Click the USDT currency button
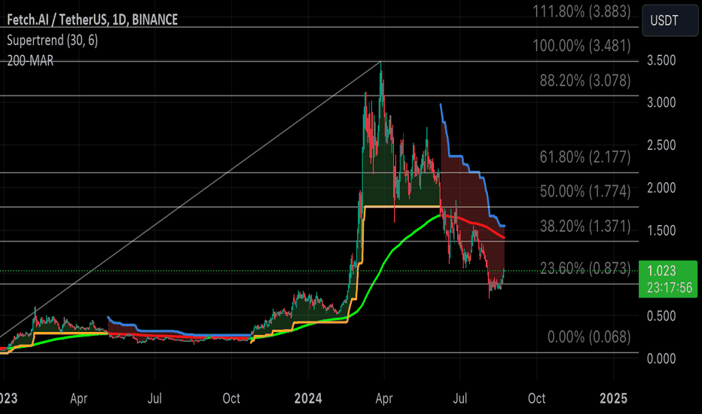 click(x=670, y=20)
